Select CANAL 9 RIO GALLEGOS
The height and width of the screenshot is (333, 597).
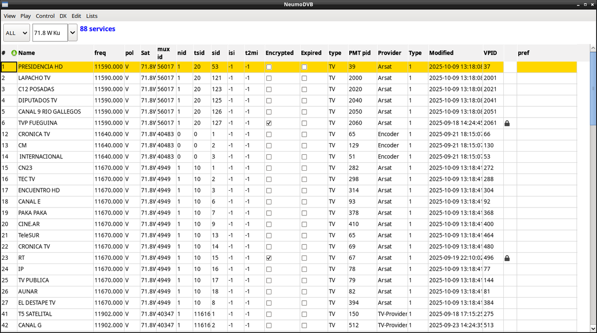[x=49, y=112]
